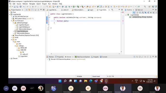Open WelcomeServlet.java under default package

[x=25, y=29]
